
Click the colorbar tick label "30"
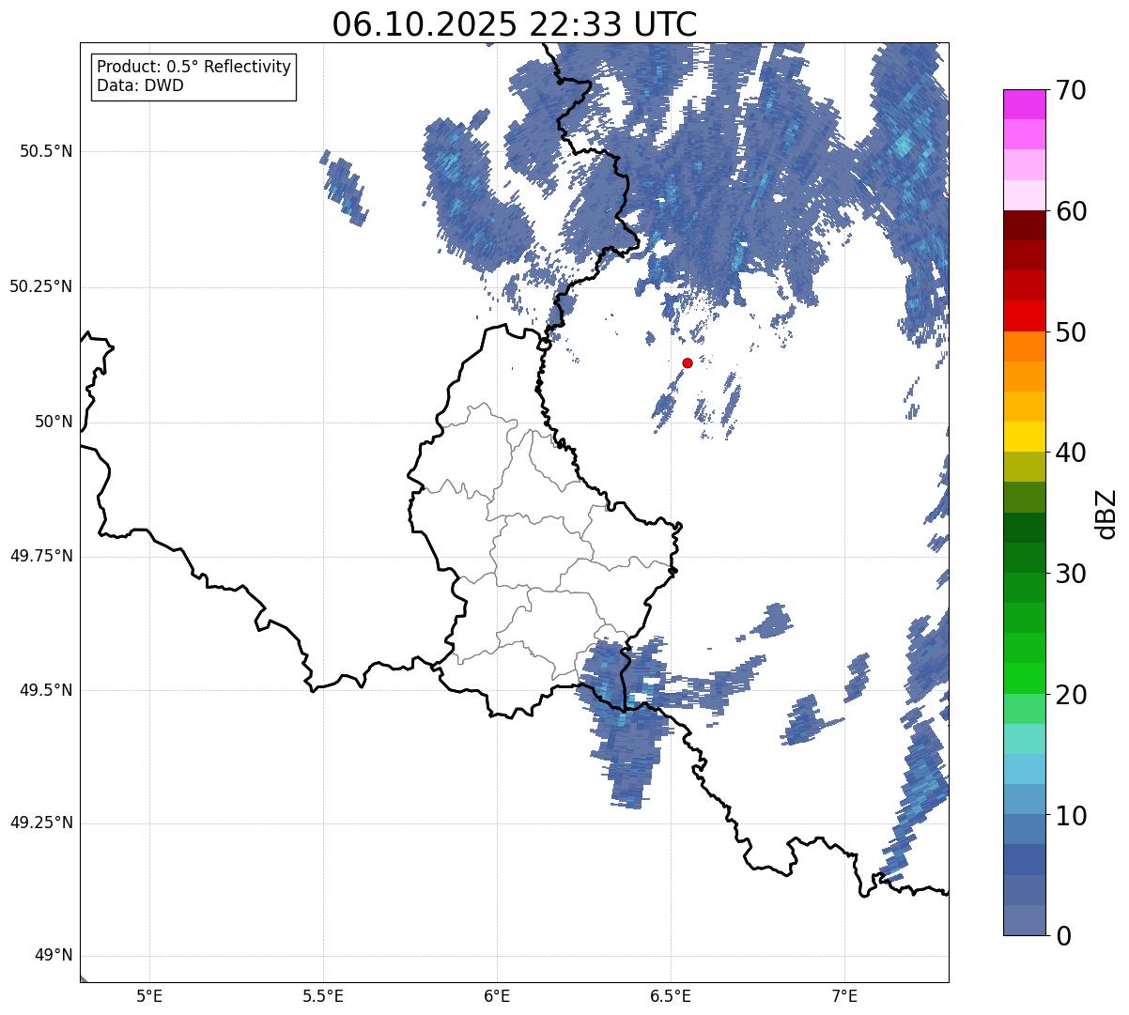(1071, 574)
